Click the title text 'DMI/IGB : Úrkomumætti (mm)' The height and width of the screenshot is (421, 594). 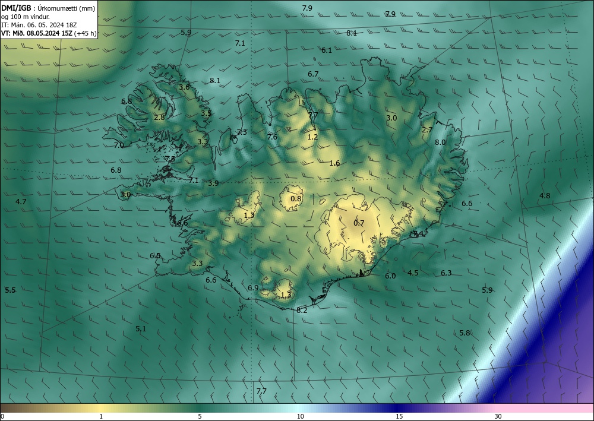pos(48,8)
